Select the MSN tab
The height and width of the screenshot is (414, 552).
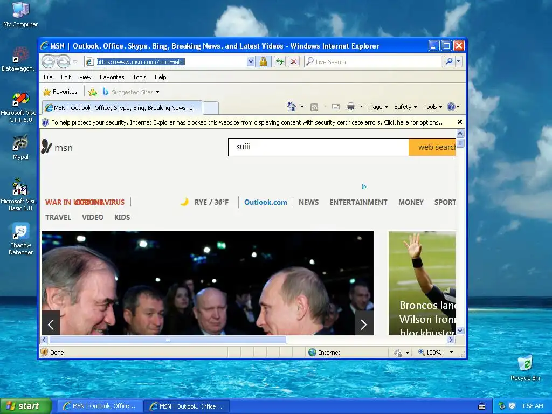tap(122, 108)
